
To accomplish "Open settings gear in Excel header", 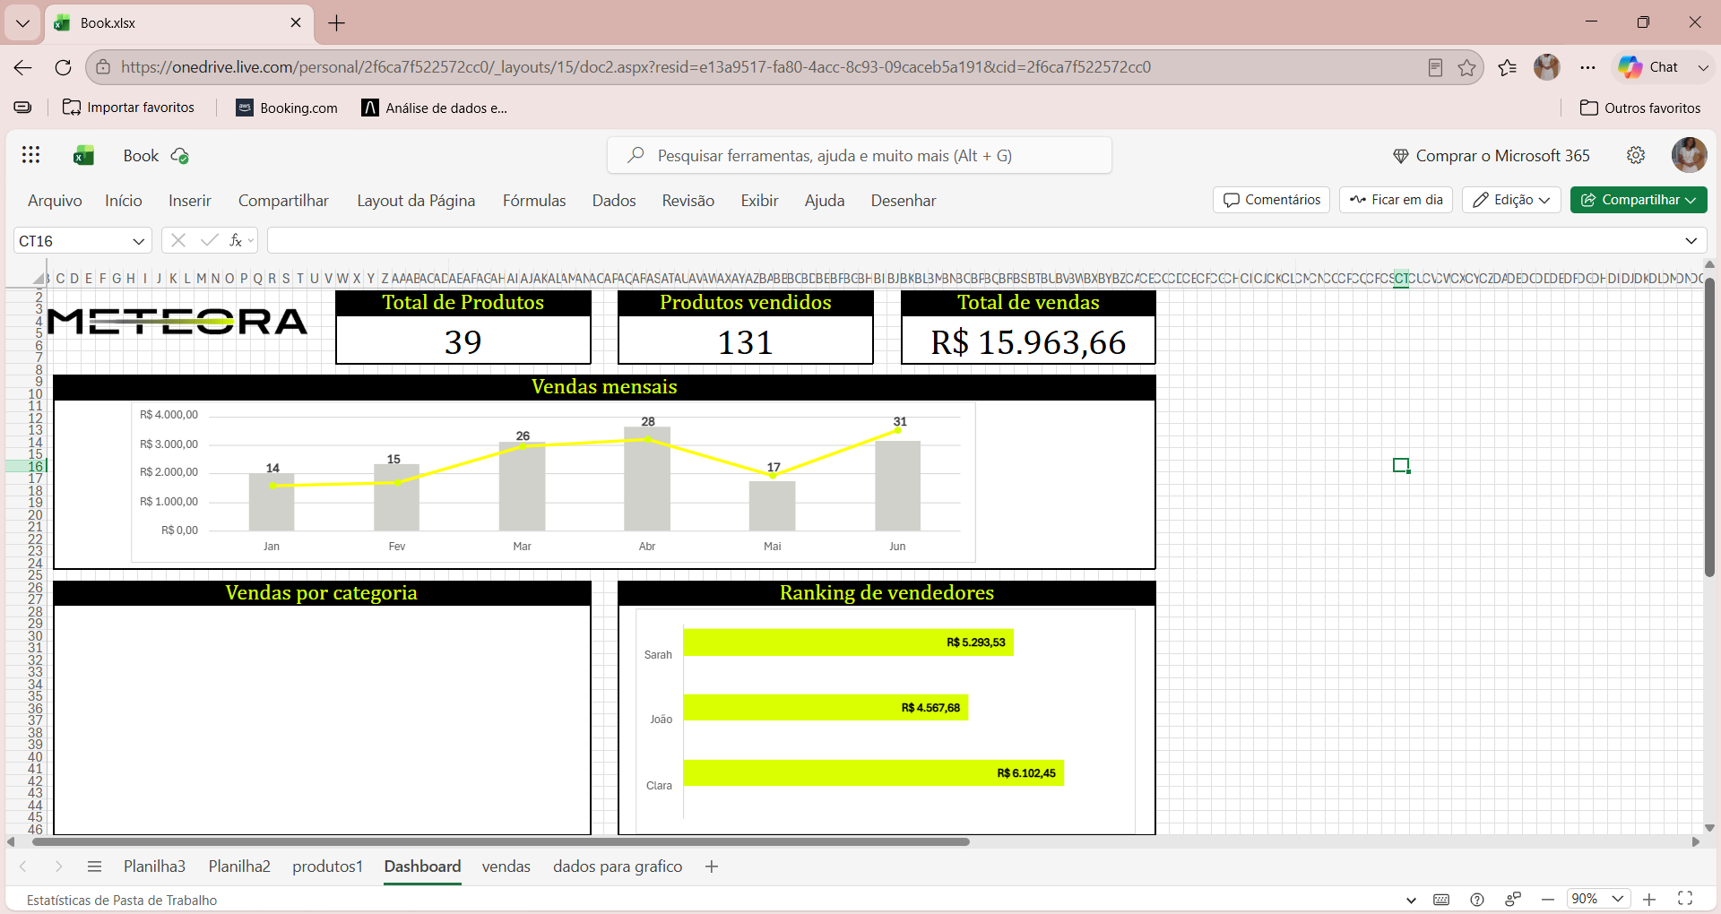I will [x=1636, y=155].
